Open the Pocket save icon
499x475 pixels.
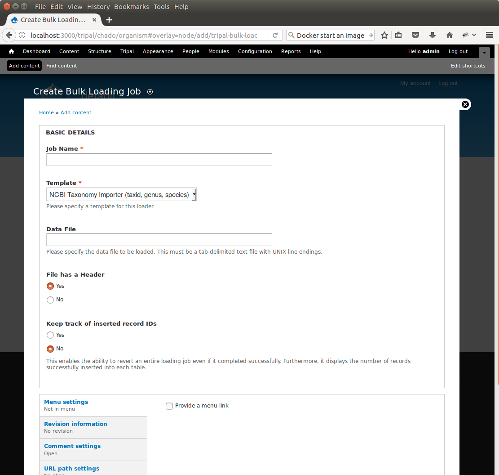[x=415, y=35]
